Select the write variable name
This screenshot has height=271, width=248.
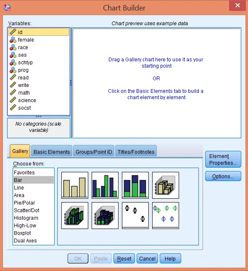(24, 85)
